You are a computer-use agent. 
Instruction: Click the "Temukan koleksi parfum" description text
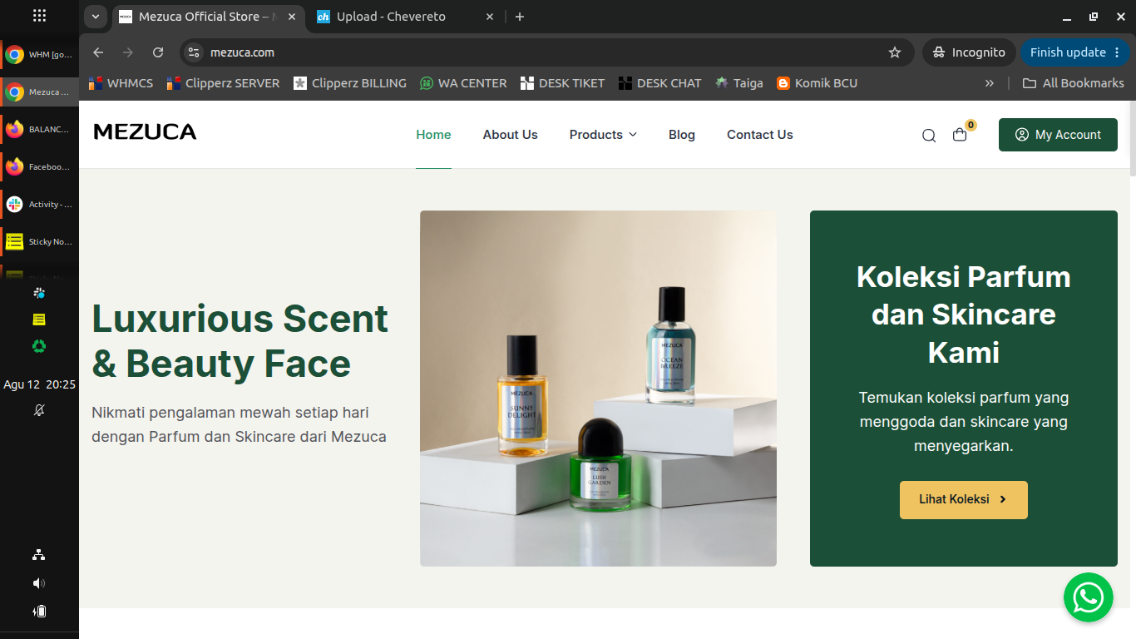pyautogui.click(x=964, y=421)
